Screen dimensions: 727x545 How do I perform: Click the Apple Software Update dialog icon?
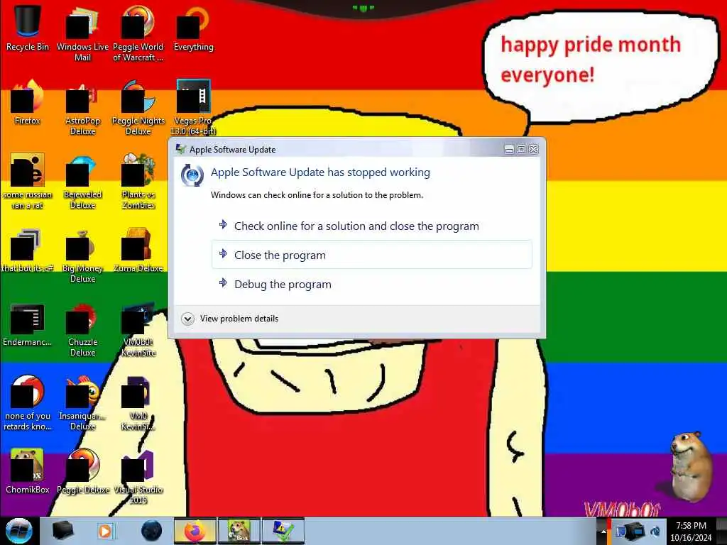click(192, 175)
